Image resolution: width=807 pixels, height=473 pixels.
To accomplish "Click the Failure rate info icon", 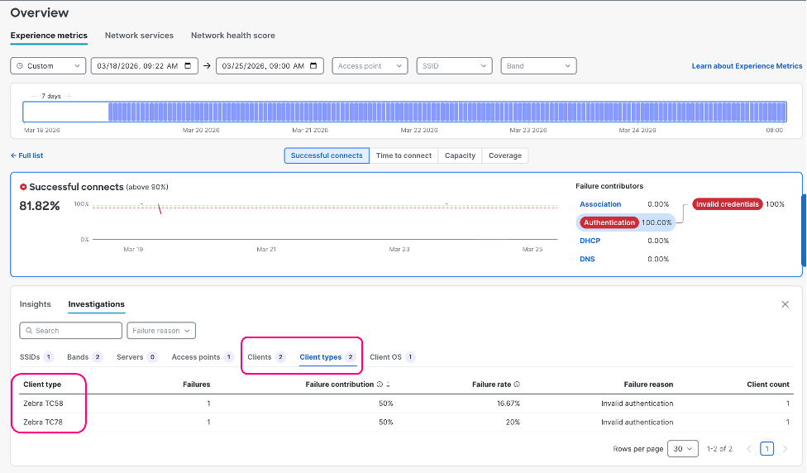I will [517, 385].
